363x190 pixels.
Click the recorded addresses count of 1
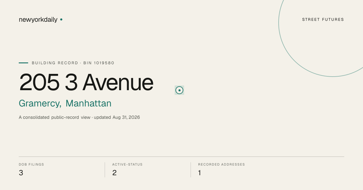pyautogui.click(x=200, y=173)
